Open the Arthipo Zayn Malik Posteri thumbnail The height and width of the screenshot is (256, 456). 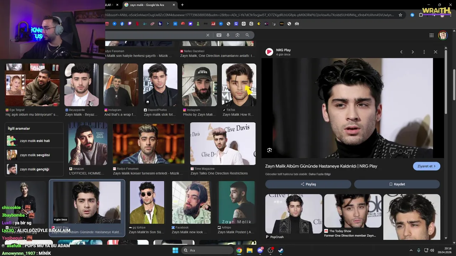point(237,202)
